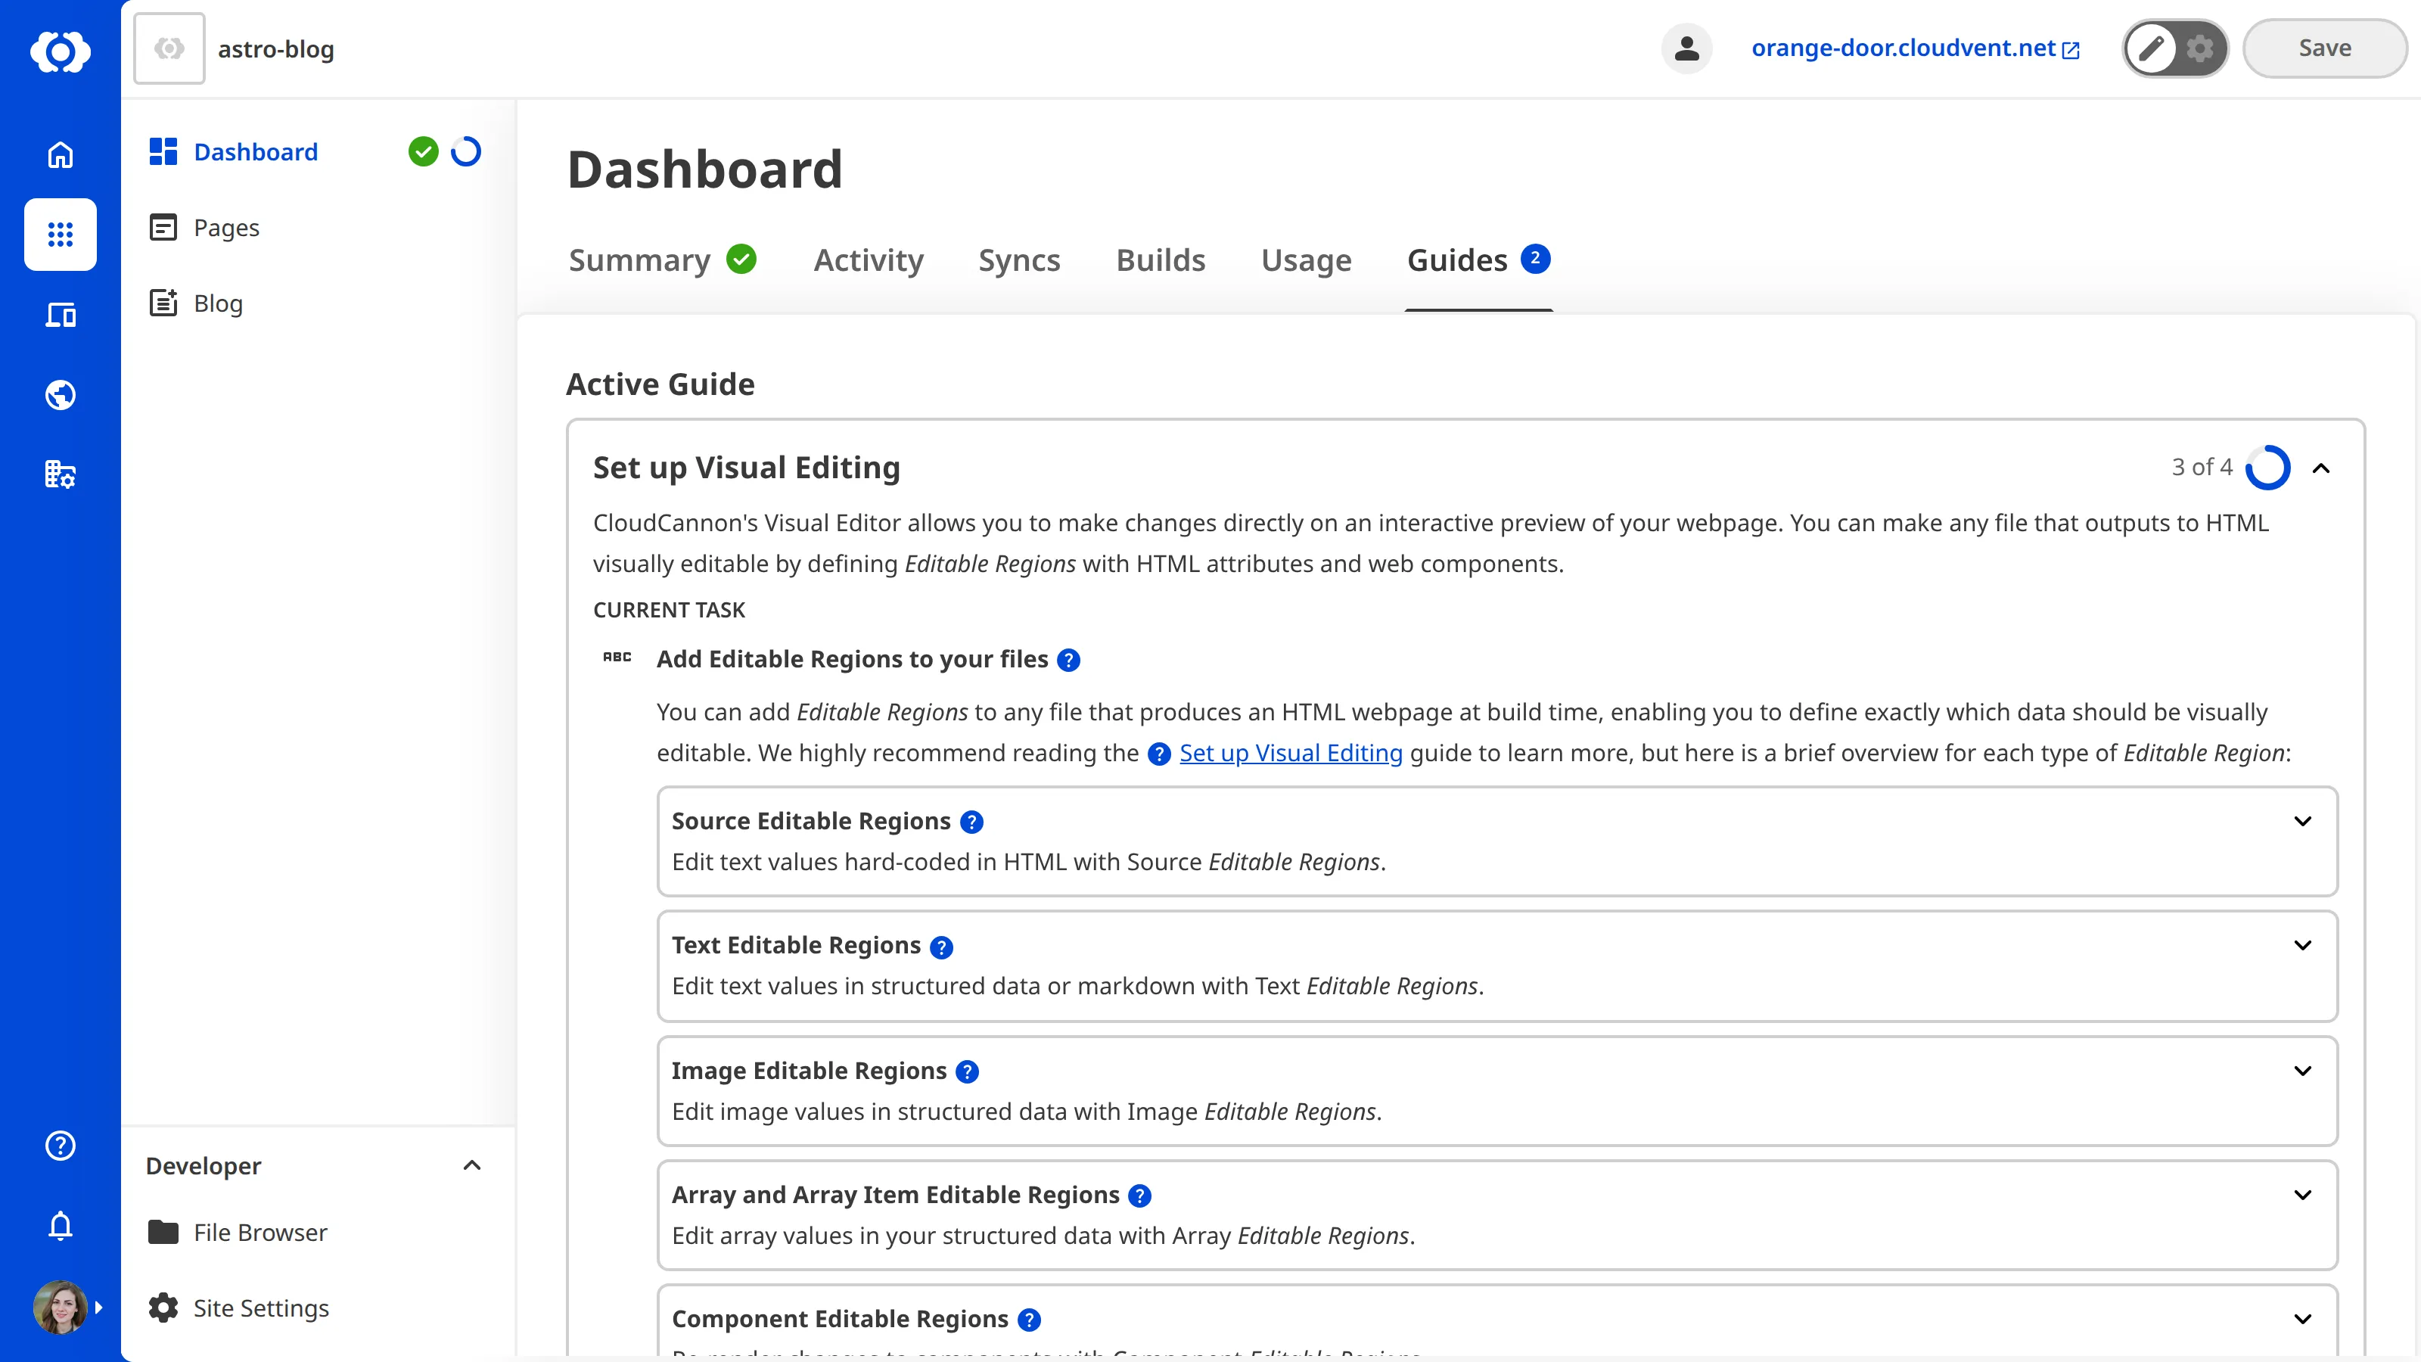Screen dimensions: 2421x1362
Task: Click the Pages collection icon
Action: pos(163,228)
